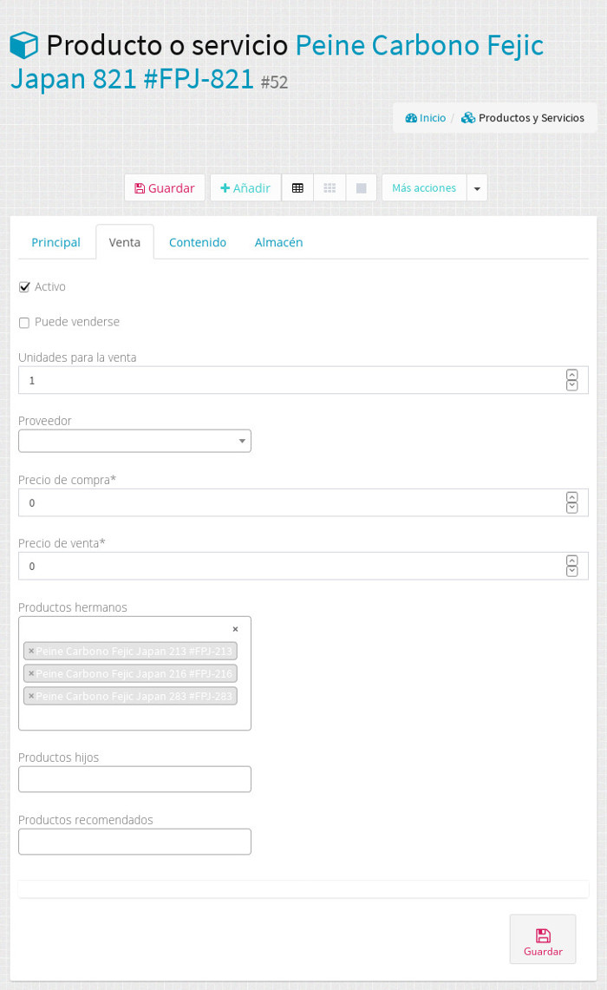Viewport: 607px width, 990px height.
Task: Switch to the Contenido tab
Action: click(x=198, y=242)
